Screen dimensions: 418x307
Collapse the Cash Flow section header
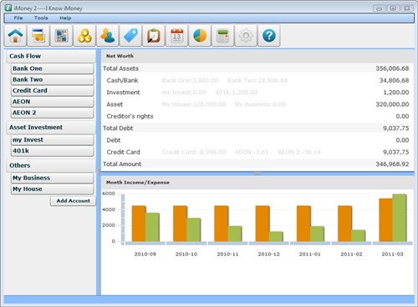[51, 56]
